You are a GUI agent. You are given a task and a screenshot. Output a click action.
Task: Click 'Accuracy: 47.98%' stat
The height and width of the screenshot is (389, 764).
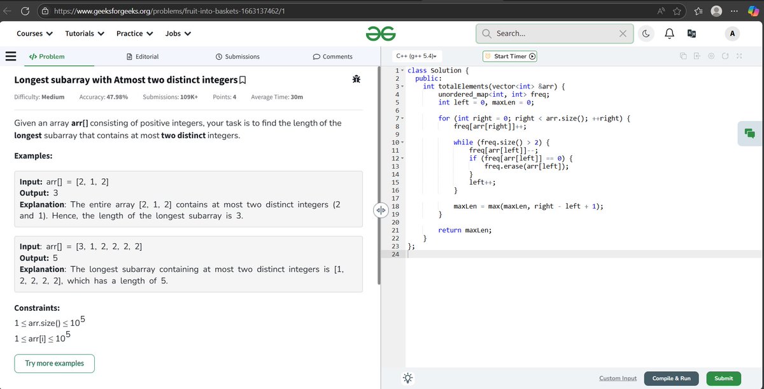104,97
